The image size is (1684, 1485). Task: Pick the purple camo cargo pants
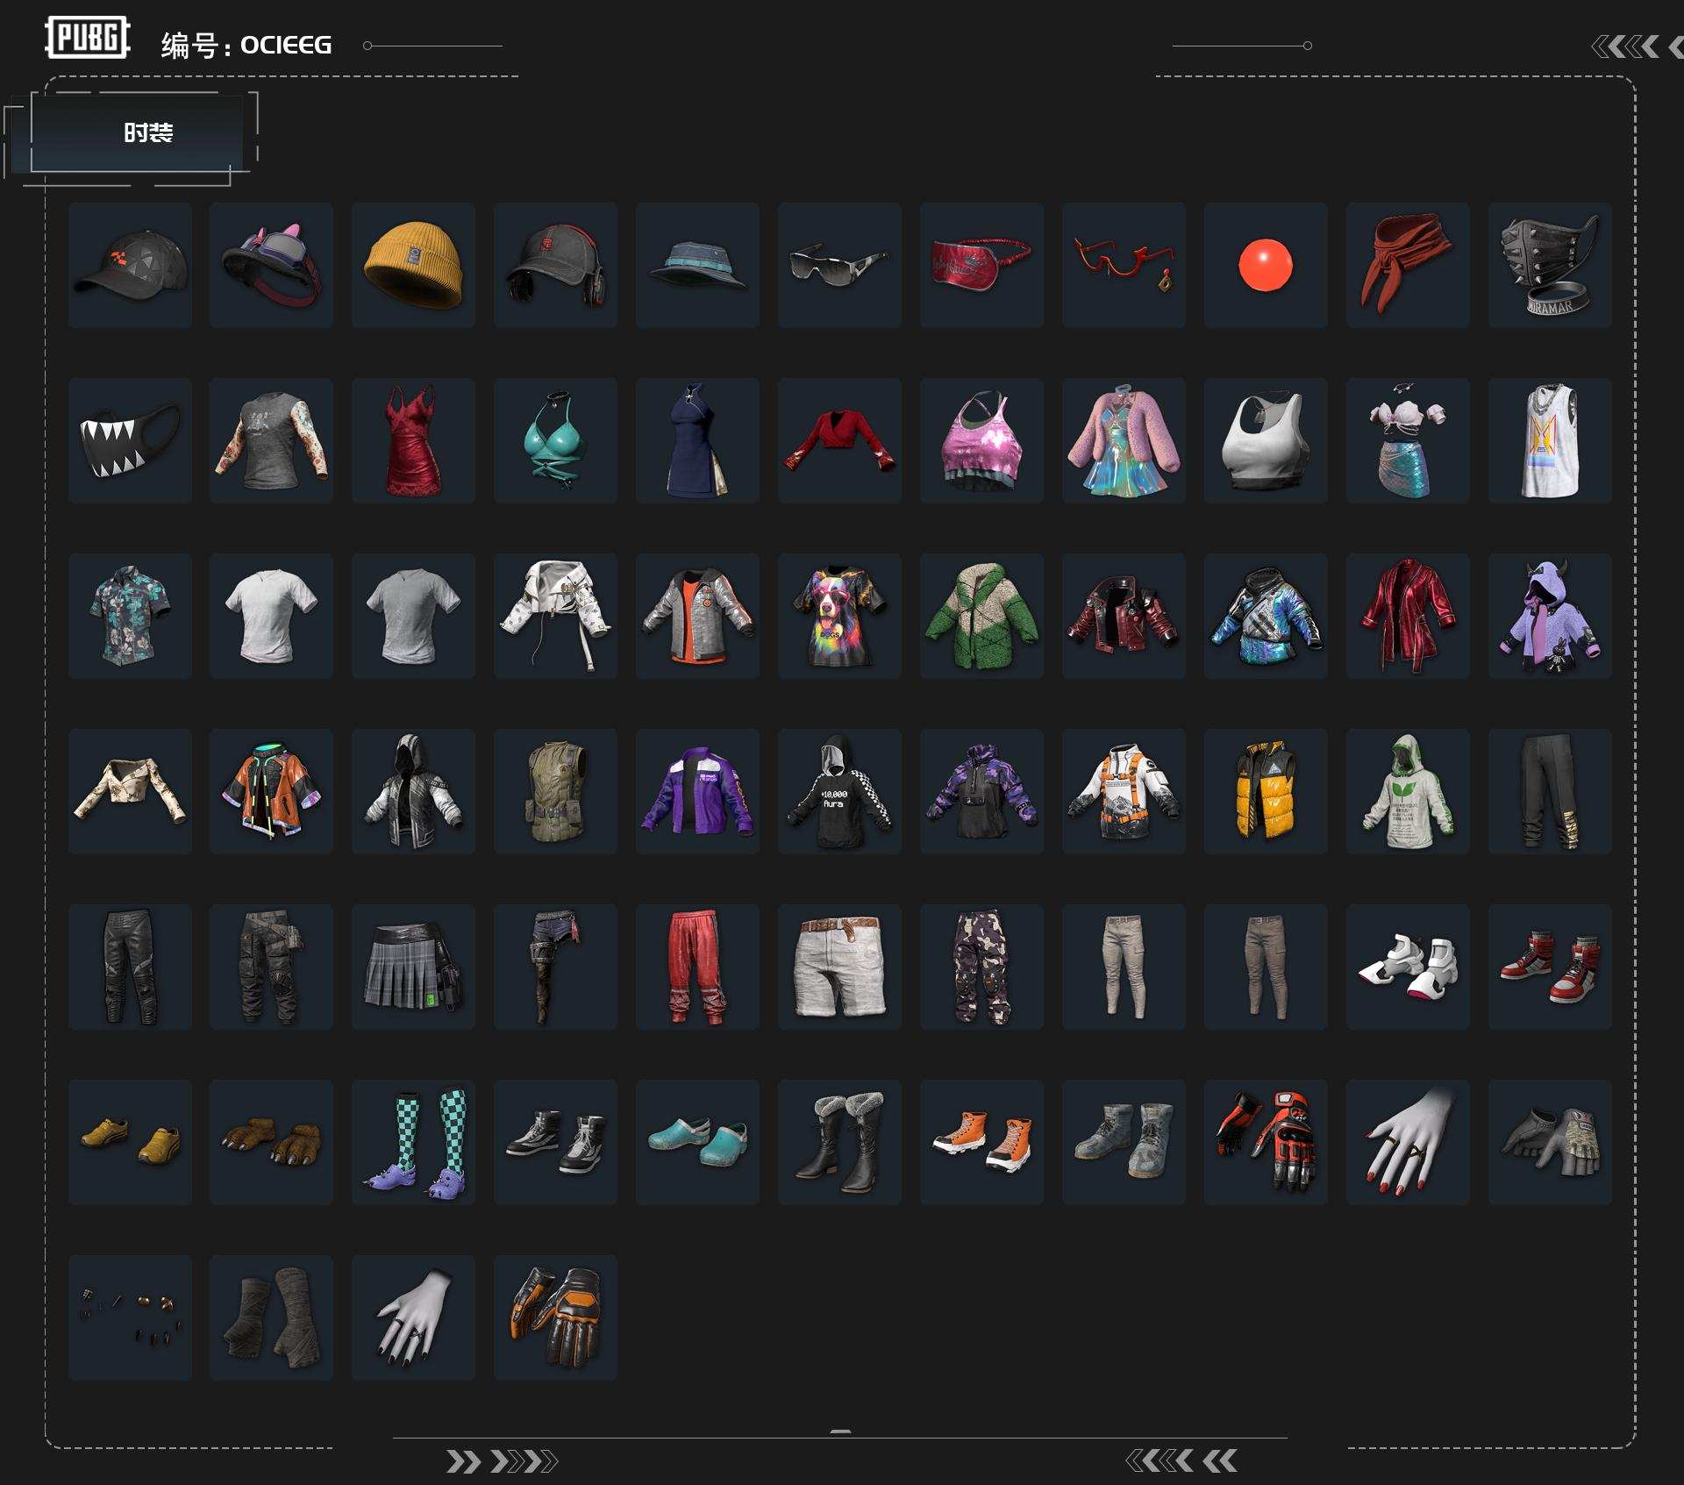tap(981, 967)
